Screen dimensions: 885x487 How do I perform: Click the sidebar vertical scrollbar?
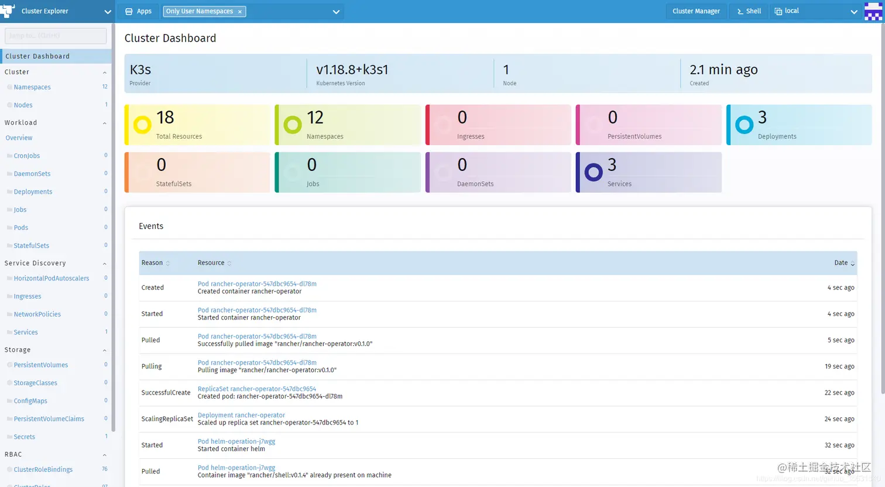[113, 228]
